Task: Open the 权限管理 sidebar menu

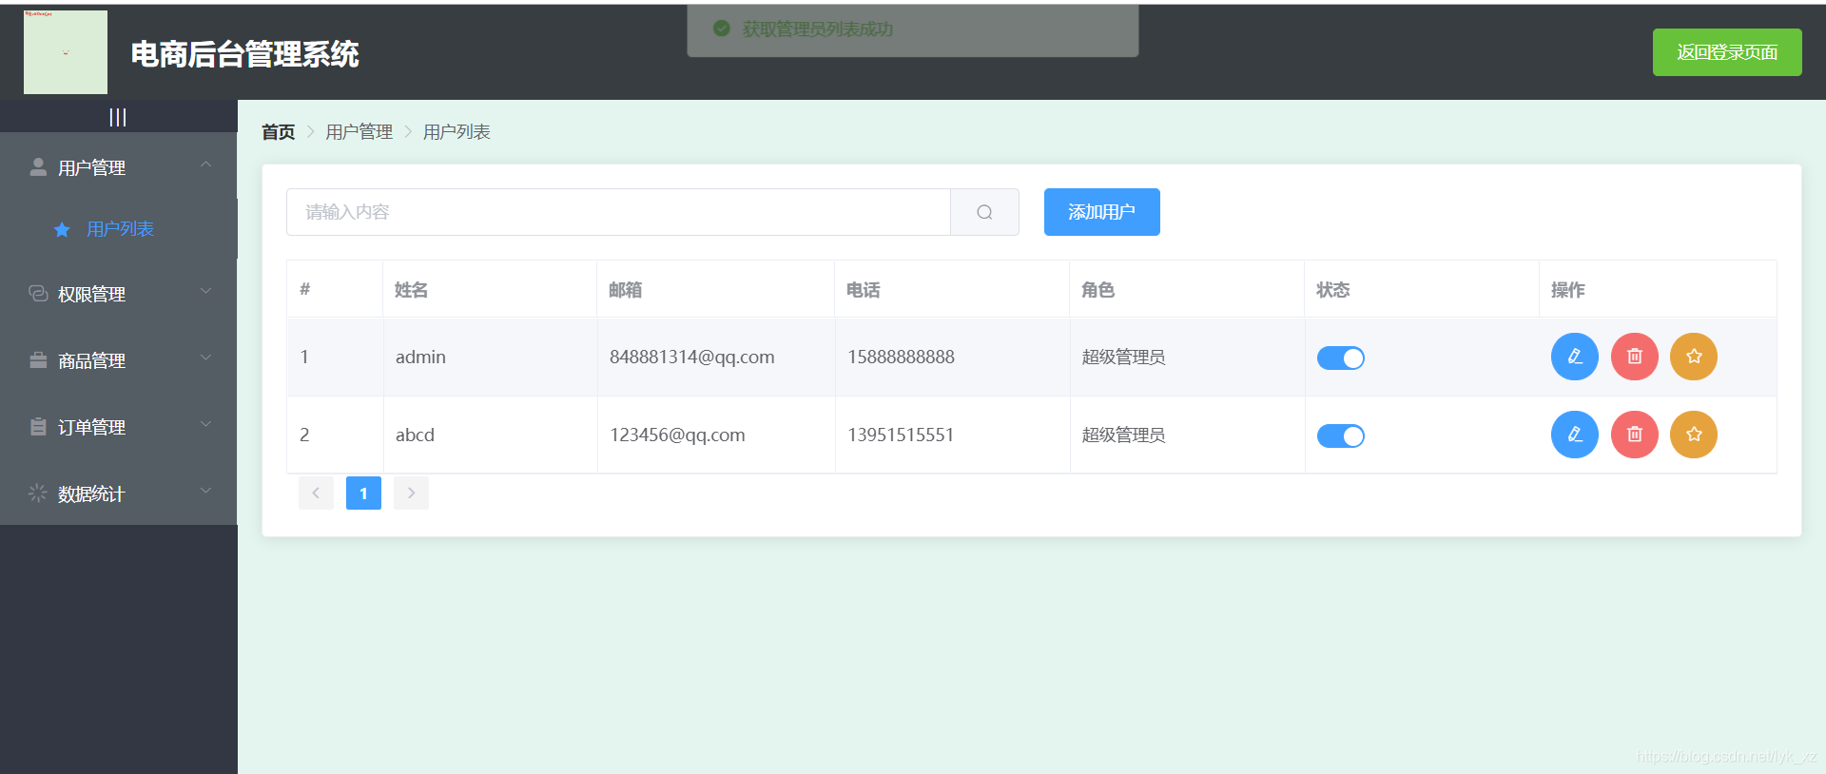Action: (119, 294)
